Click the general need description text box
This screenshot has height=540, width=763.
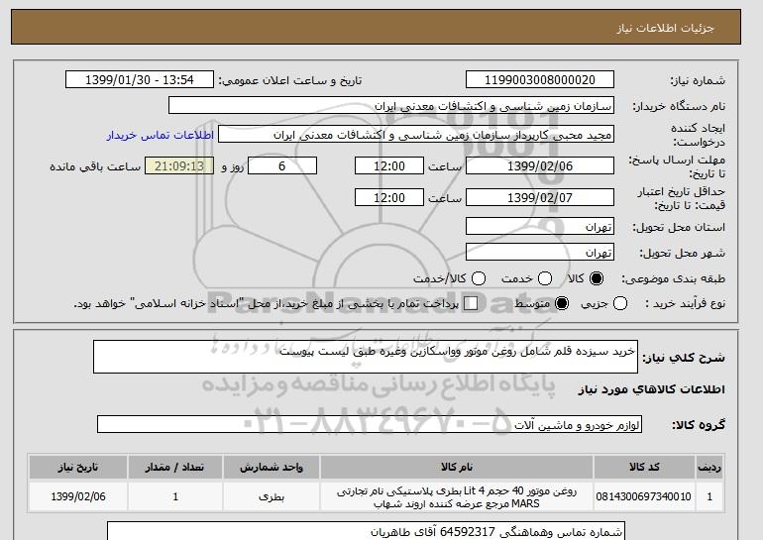pyautogui.click(x=366, y=357)
